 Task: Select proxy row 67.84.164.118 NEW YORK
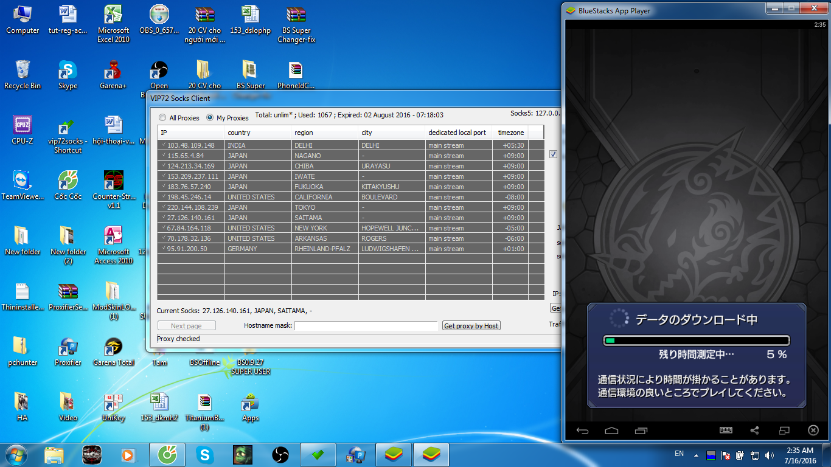(350, 228)
